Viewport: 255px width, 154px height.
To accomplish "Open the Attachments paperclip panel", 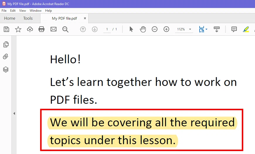I will (x=6, y=57).
